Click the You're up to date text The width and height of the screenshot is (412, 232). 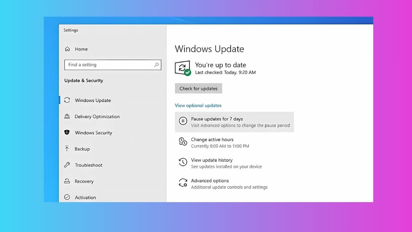point(220,65)
